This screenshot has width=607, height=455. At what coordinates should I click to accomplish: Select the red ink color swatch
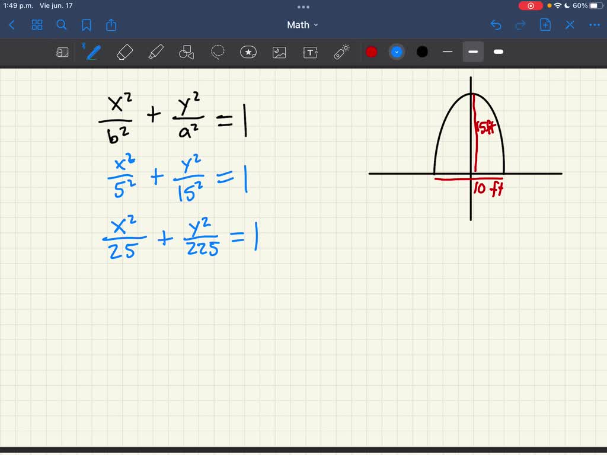(372, 52)
